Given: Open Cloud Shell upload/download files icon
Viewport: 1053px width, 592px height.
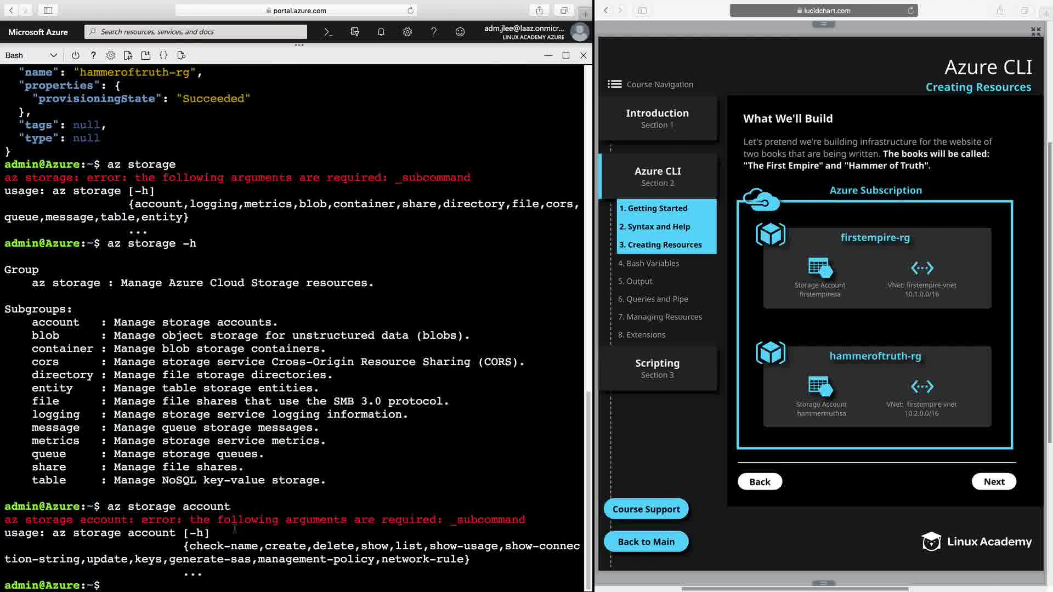Looking at the screenshot, I should pos(128,55).
